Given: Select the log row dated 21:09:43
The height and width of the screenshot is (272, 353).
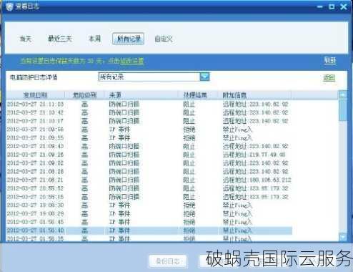Looking at the screenshot, I should [x=149, y=146].
